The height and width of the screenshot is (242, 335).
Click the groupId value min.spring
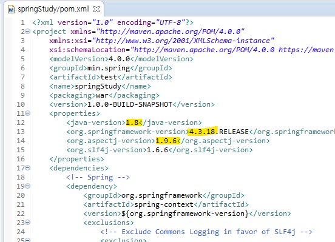109,68
